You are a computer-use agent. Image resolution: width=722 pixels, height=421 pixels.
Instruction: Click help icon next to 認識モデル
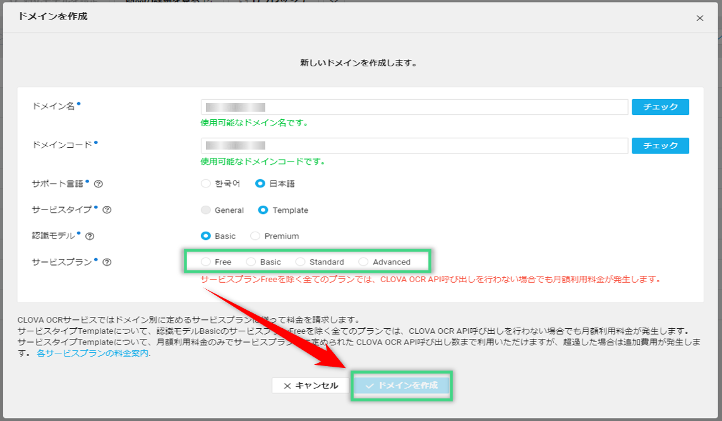pos(90,236)
